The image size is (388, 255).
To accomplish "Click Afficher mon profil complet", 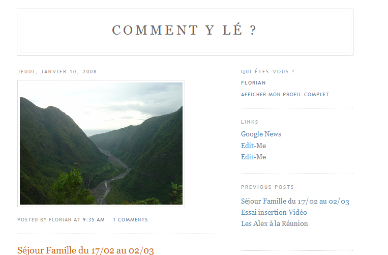I will (285, 94).
